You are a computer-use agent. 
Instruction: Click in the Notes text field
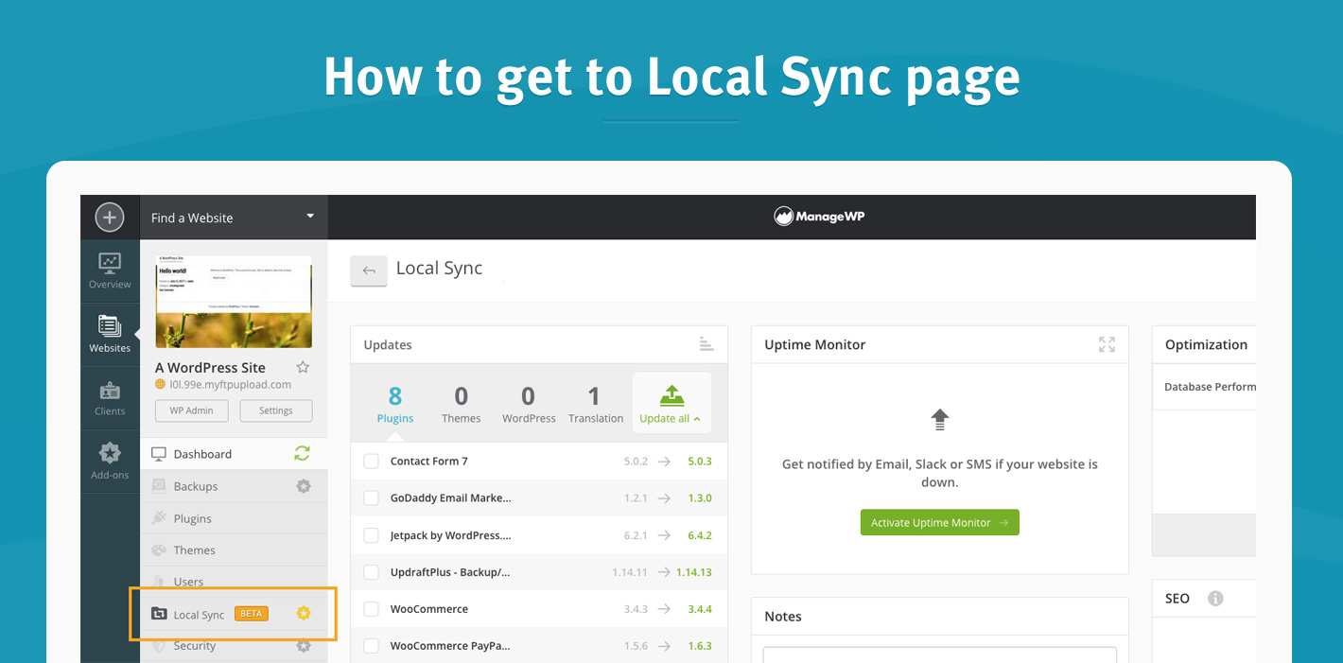(x=939, y=654)
